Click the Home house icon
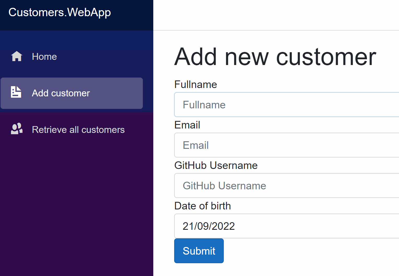 [x=17, y=56]
